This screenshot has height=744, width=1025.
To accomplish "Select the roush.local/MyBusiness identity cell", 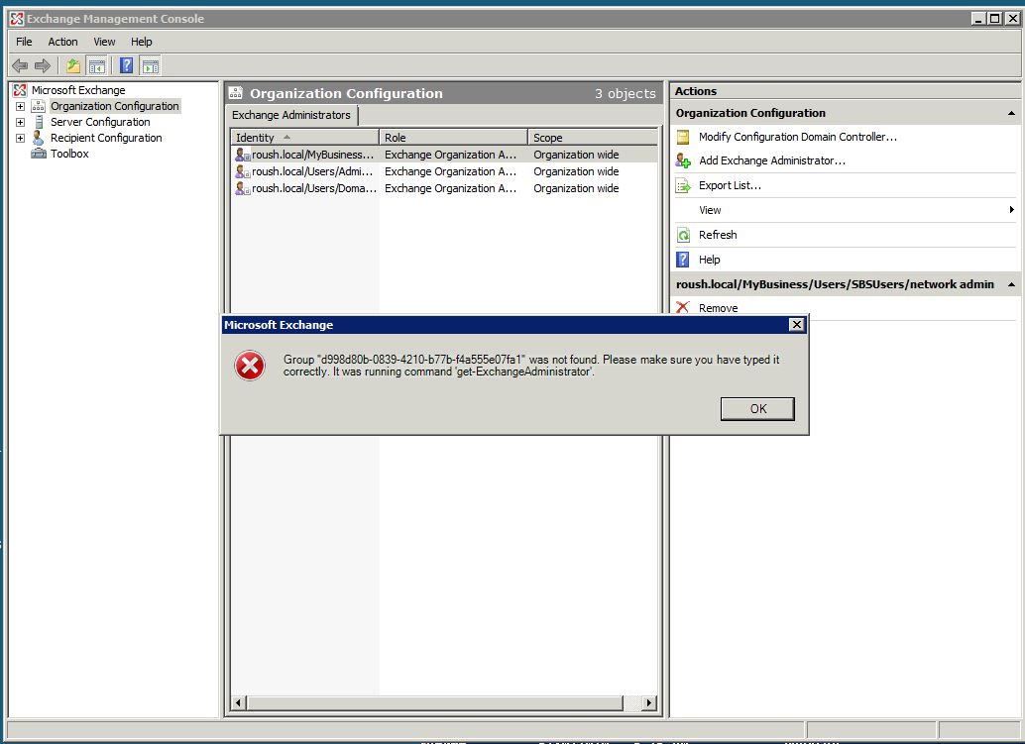I will 312,155.
